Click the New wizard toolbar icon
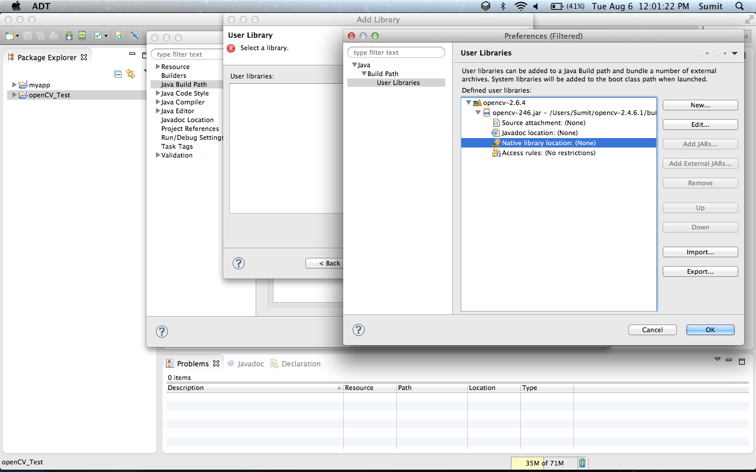 click(x=8, y=35)
